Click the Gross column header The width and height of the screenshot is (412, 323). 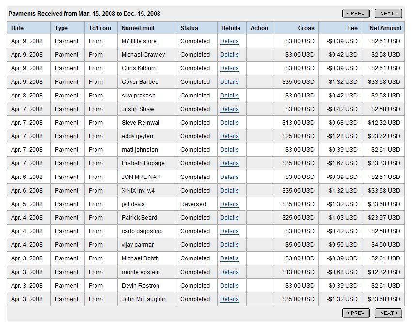(x=306, y=28)
